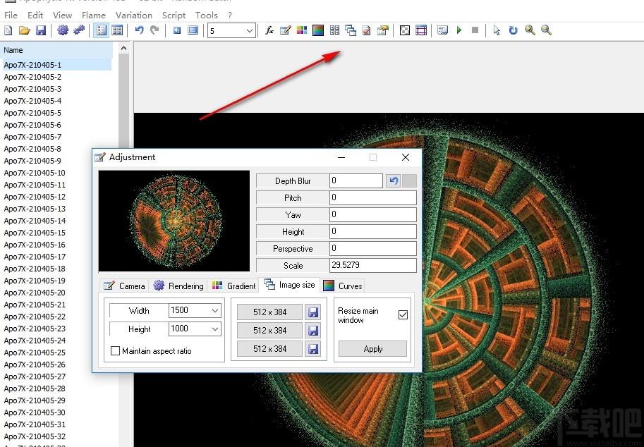Image resolution: width=644 pixels, height=447 pixels.
Task: Click the Open folder icon
Action: 24,30
